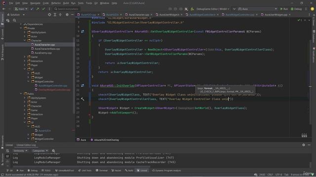
Task: Open the Refactor menu
Action: pos(56,3)
